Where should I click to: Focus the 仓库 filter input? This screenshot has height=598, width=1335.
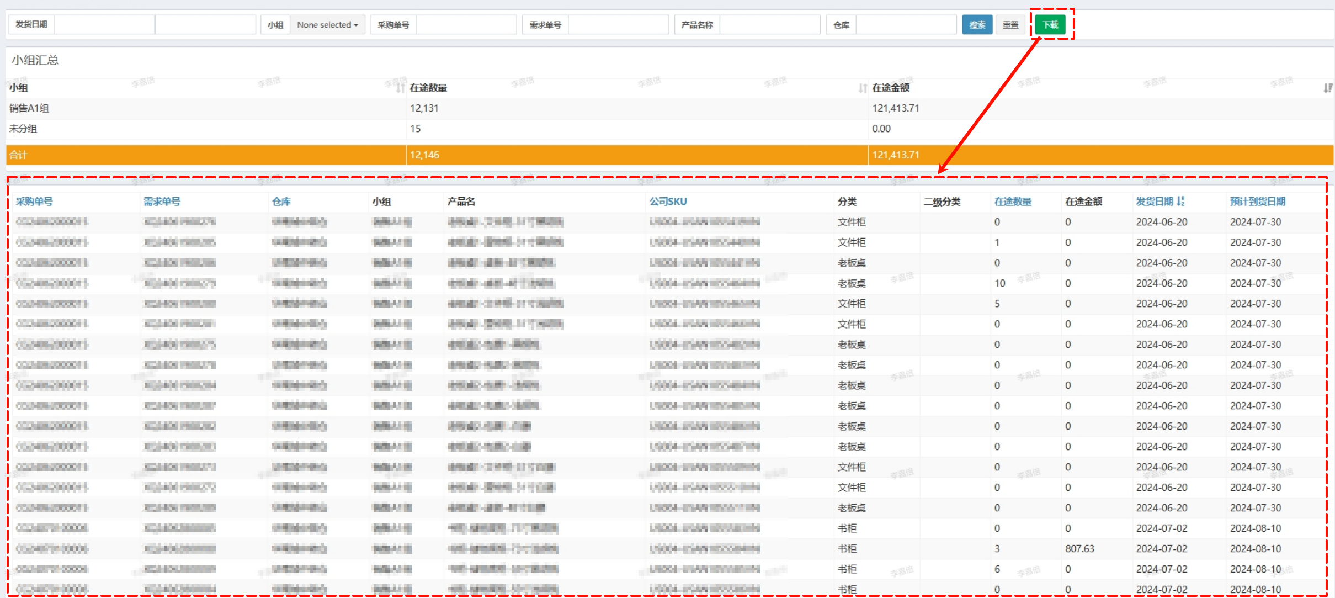click(906, 25)
